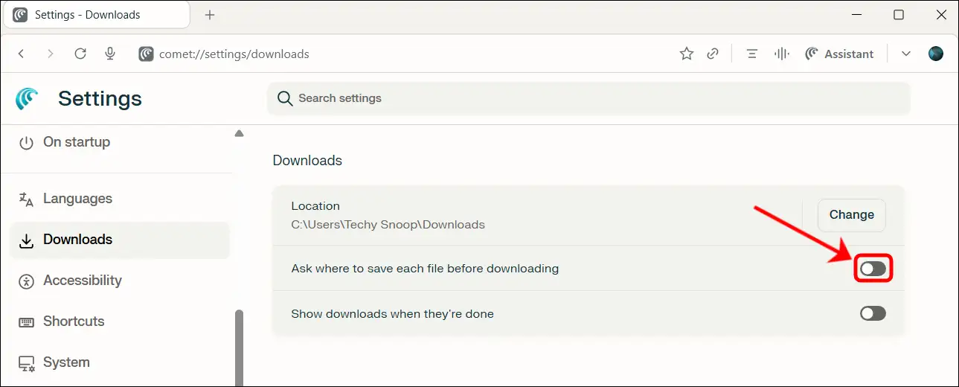Viewport: 959px width, 387px height.
Task: Click the back navigation arrow
Action: [21, 54]
